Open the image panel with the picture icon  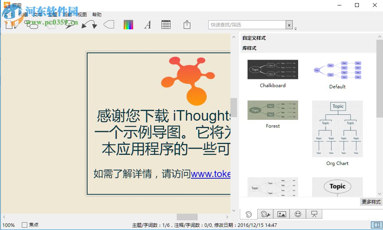[x=281, y=214]
